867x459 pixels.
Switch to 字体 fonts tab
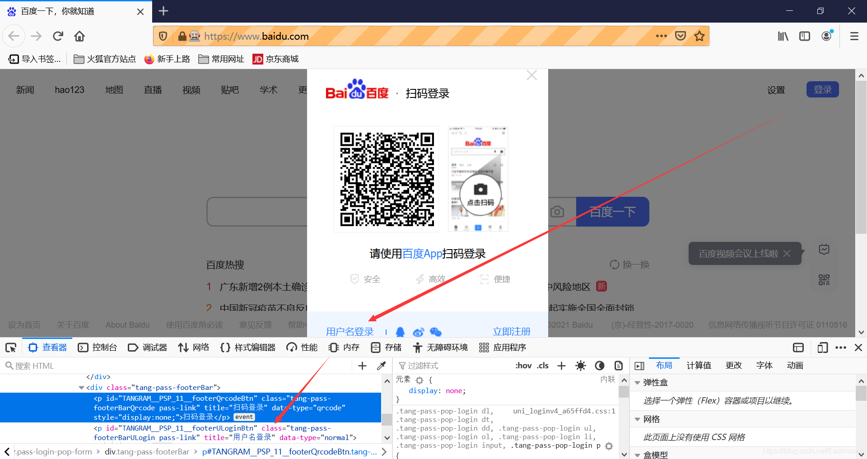764,366
